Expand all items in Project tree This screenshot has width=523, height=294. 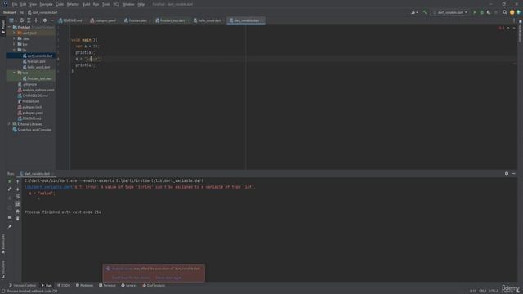coord(29,20)
